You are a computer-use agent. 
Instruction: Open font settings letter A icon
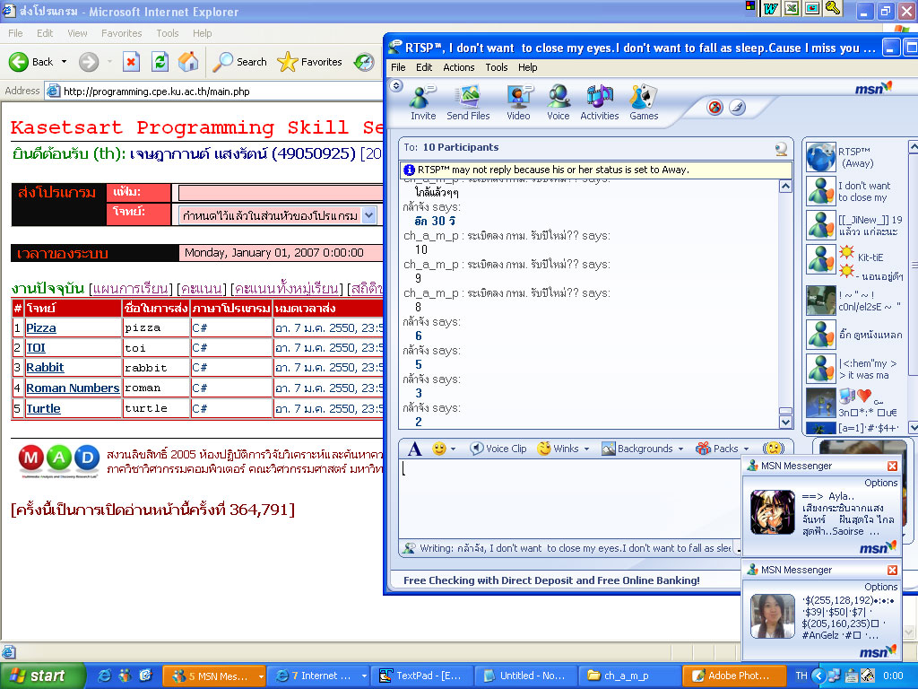[414, 449]
